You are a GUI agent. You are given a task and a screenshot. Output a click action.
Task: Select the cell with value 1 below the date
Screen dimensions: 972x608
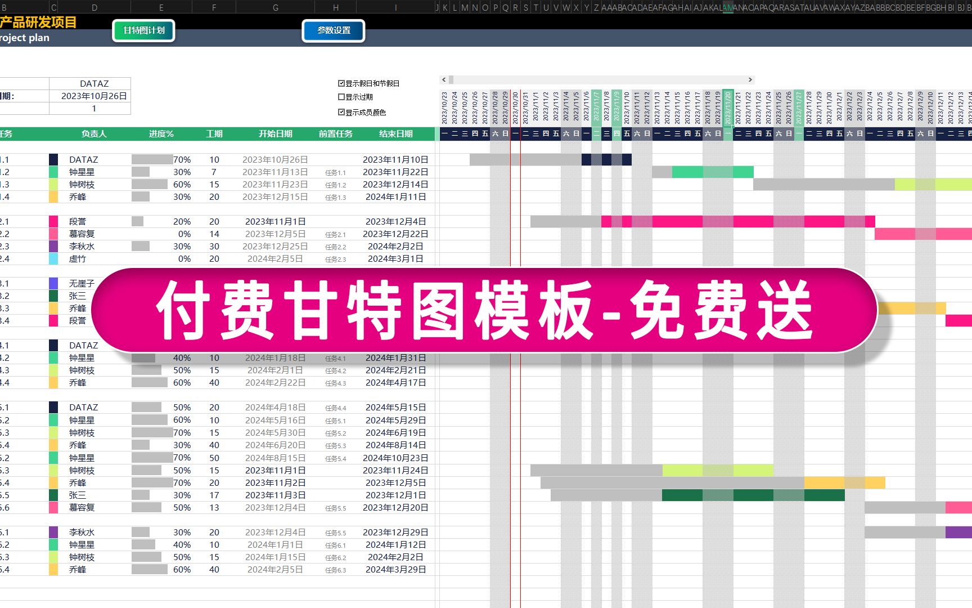click(90, 109)
